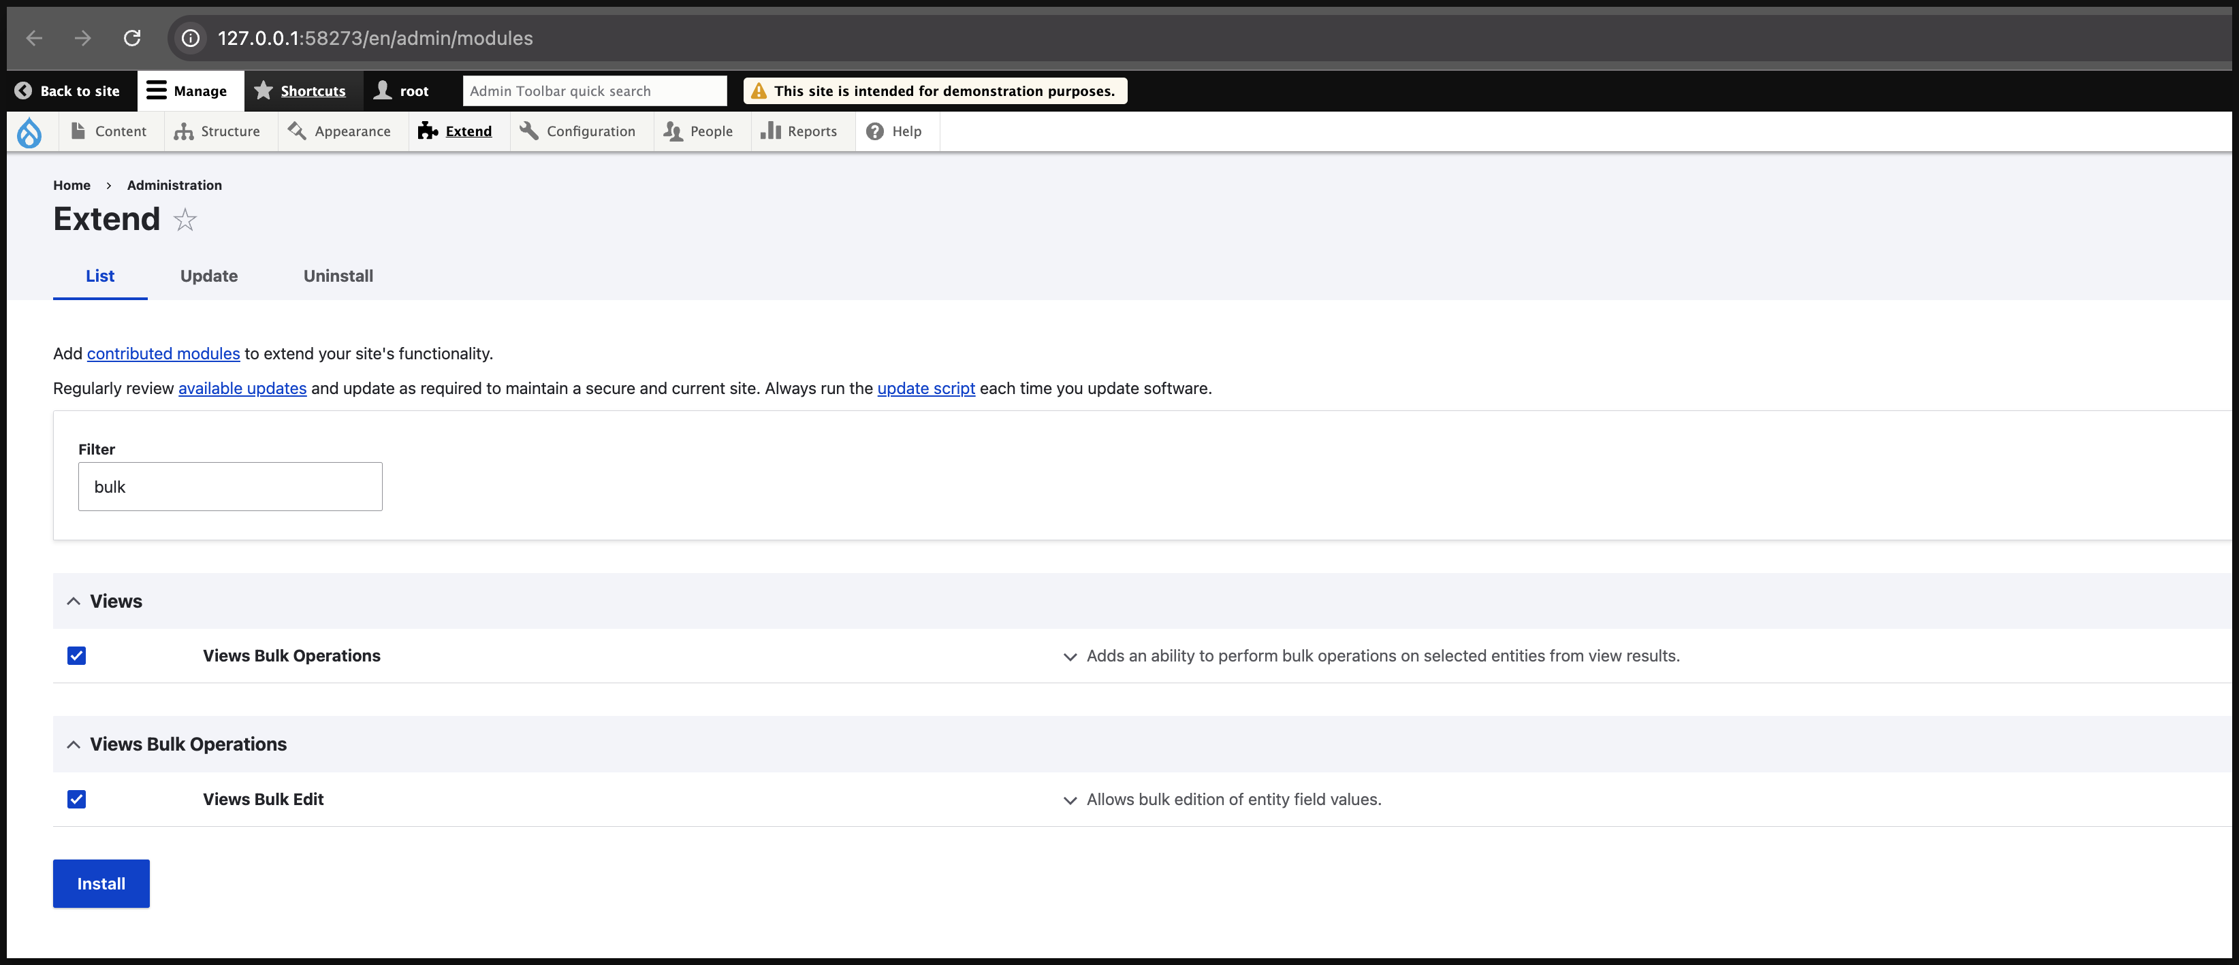The width and height of the screenshot is (2239, 965).
Task: Reload the page with browser refresh icon
Action: (132, 38)
